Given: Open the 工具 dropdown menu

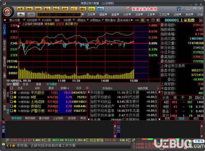Looking at the screenshot, I should (151, 14).
